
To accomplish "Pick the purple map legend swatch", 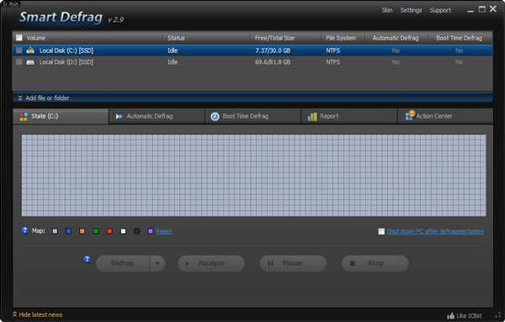I will click(x=150, y=231).
